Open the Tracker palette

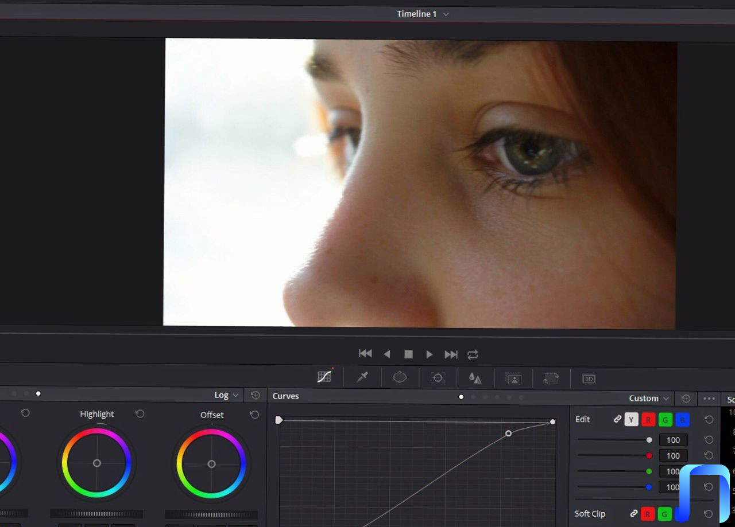(x=438, y=378)
